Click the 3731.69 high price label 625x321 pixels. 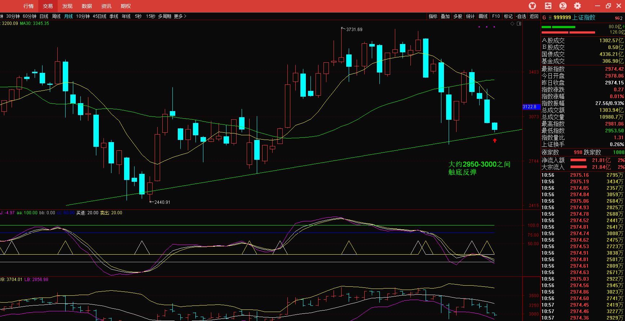354,30
